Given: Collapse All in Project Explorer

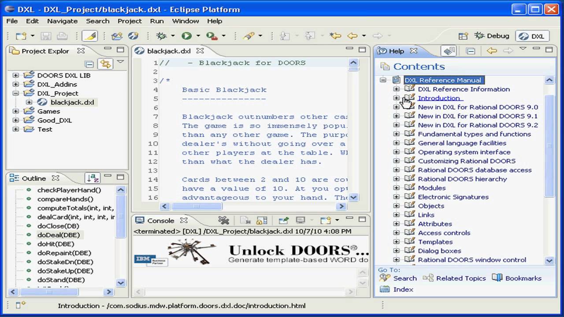Looking at the screenshot, I should (89, 64).
